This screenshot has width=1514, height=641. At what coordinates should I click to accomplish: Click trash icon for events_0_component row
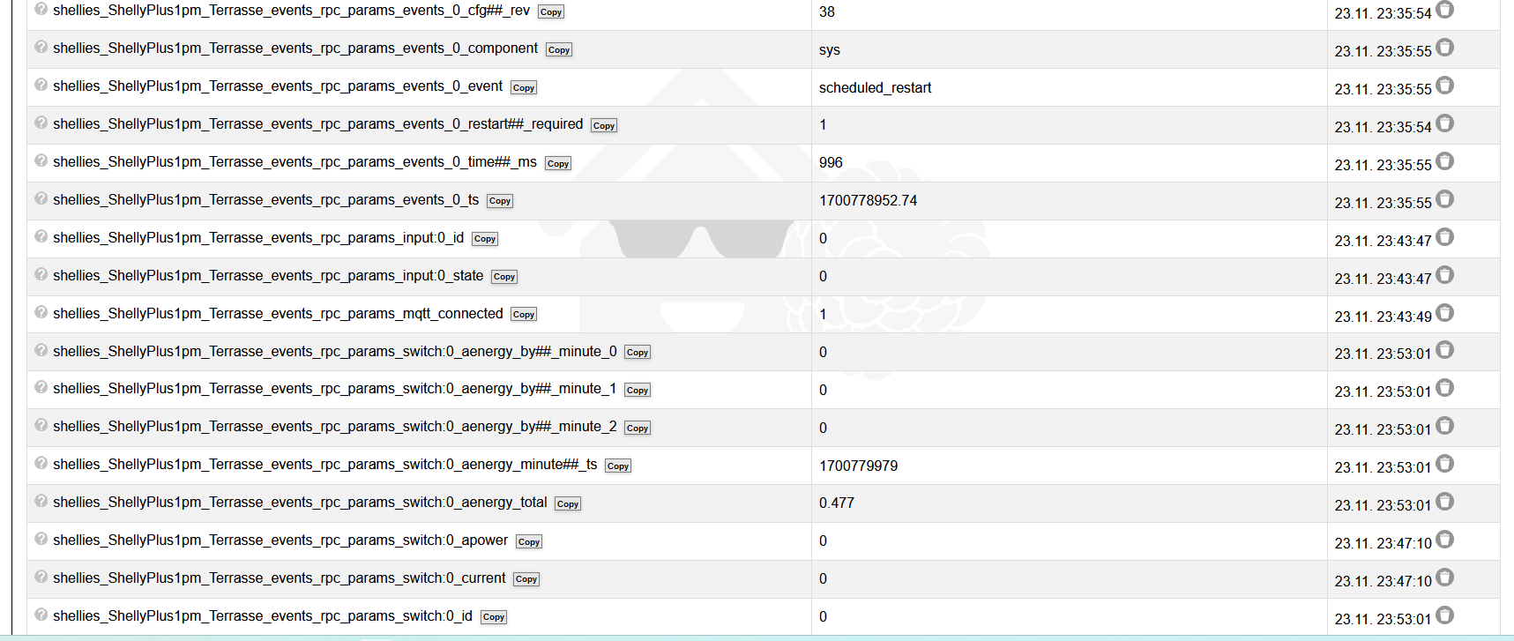click(1444, 48)
